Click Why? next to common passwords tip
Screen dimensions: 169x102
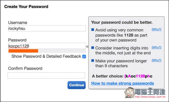click(157, 29)
